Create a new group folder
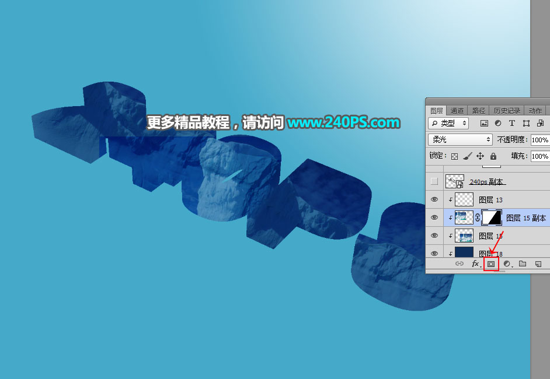 click(x=523, y=264)
